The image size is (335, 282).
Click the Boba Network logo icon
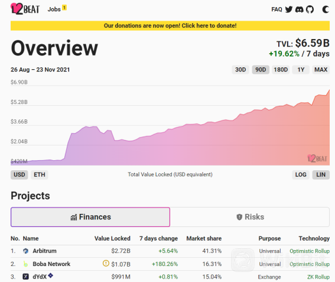tap(25, 264)
